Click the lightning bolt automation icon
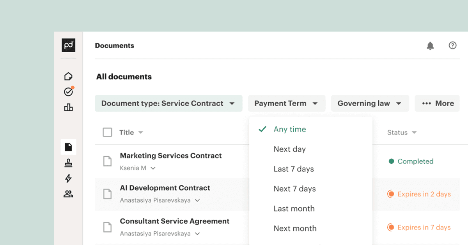Image resolution: width=468 pixels, height=245 pixels. (x=68, y=178)
